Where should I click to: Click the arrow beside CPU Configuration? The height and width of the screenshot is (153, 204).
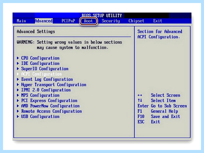coord(18,58)
